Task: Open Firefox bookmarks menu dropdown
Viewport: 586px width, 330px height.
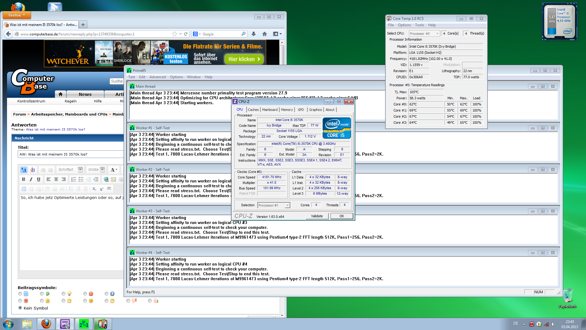Action: click(277, 34)
